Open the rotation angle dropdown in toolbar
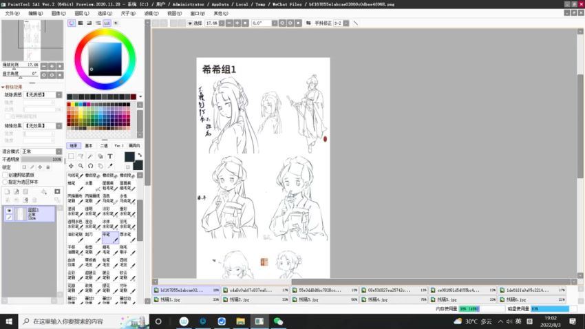 click(x=275, y=23)
